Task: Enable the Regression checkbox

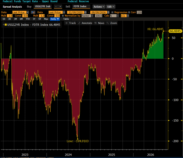Action: [112, 13]
